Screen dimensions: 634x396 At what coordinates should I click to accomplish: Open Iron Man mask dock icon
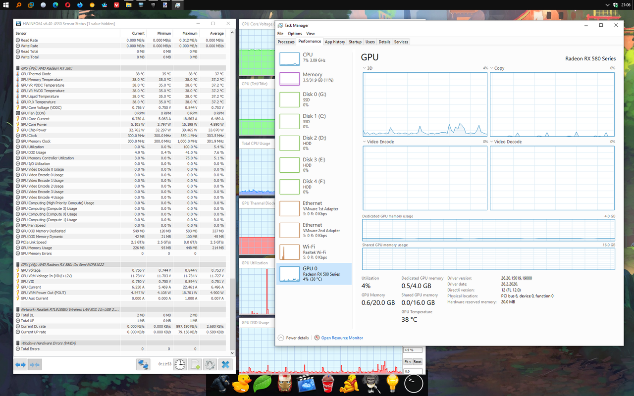click(x=284, y=383)
